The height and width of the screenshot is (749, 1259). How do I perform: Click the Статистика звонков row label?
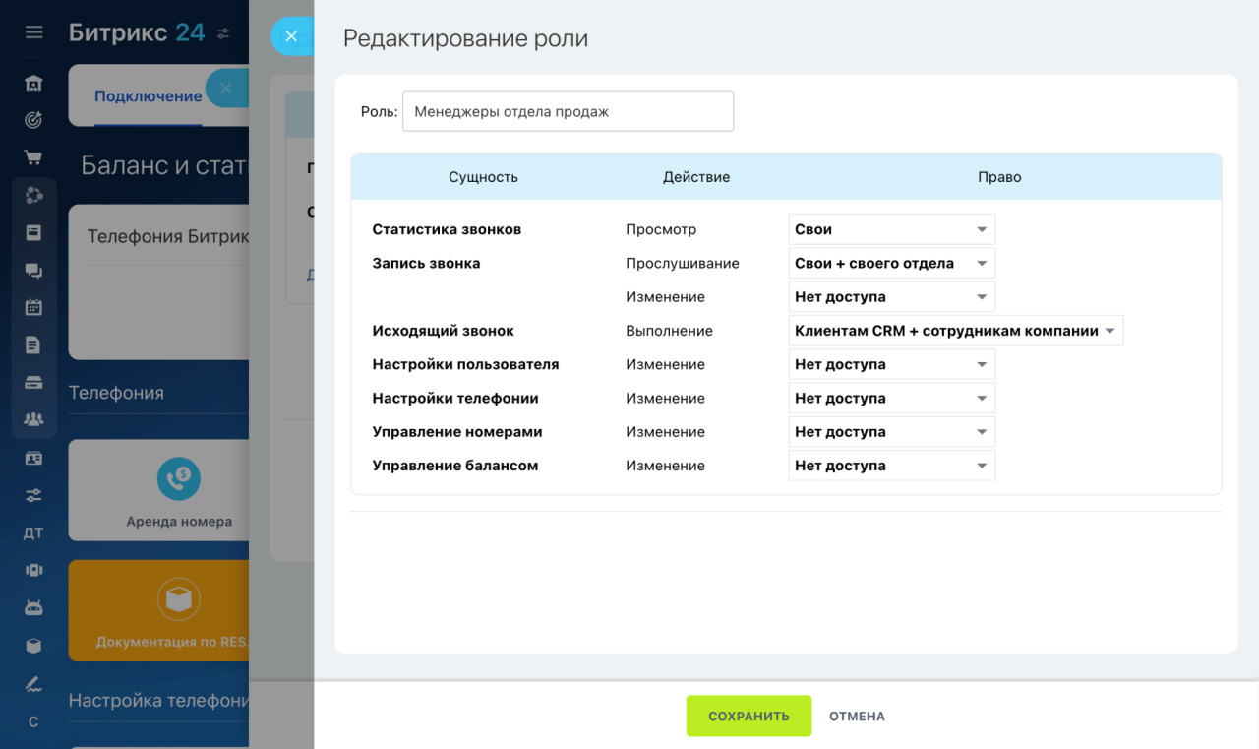point(447,229)
